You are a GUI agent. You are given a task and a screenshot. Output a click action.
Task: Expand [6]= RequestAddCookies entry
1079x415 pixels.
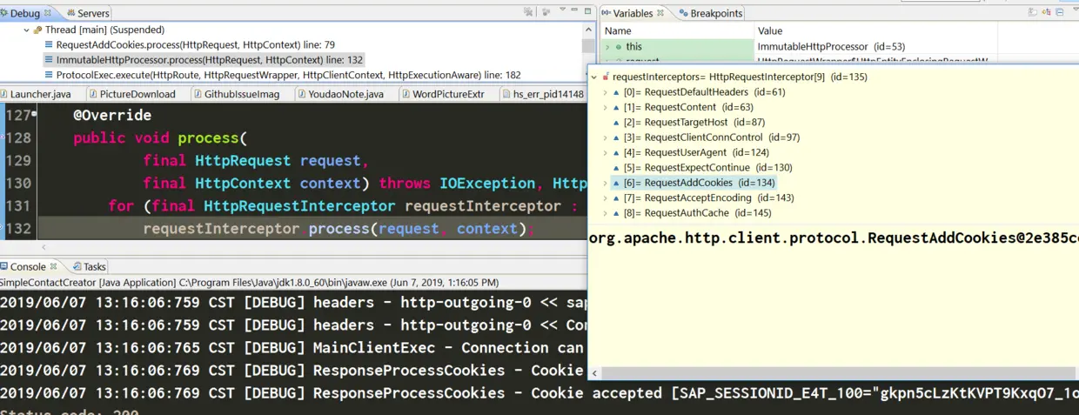coord(606,183)
